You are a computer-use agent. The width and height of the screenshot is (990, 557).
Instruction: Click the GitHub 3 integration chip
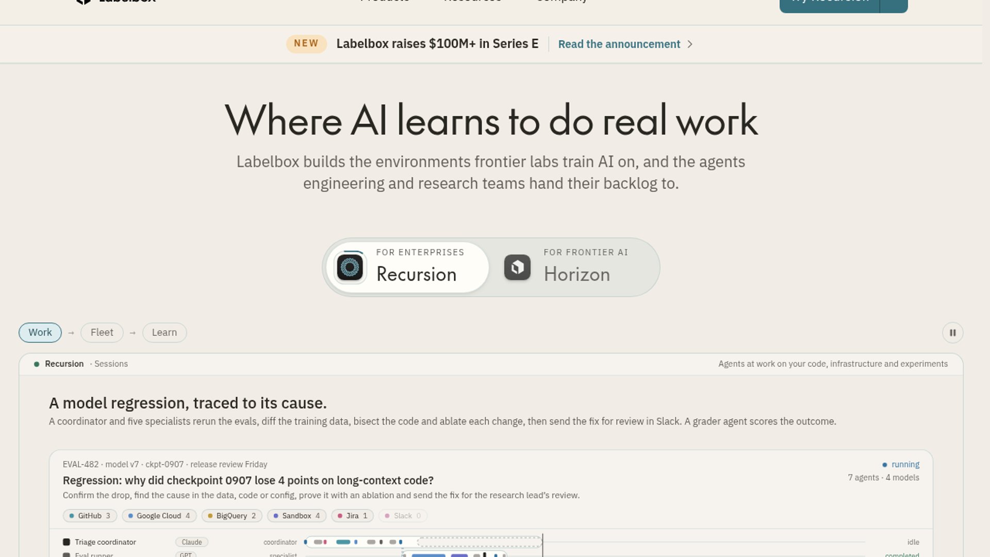tap(90, 516)
